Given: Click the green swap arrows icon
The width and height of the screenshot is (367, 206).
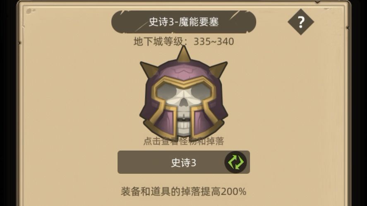Looking at the screenshot, I should pyautogui.click(x=235, y=162).
